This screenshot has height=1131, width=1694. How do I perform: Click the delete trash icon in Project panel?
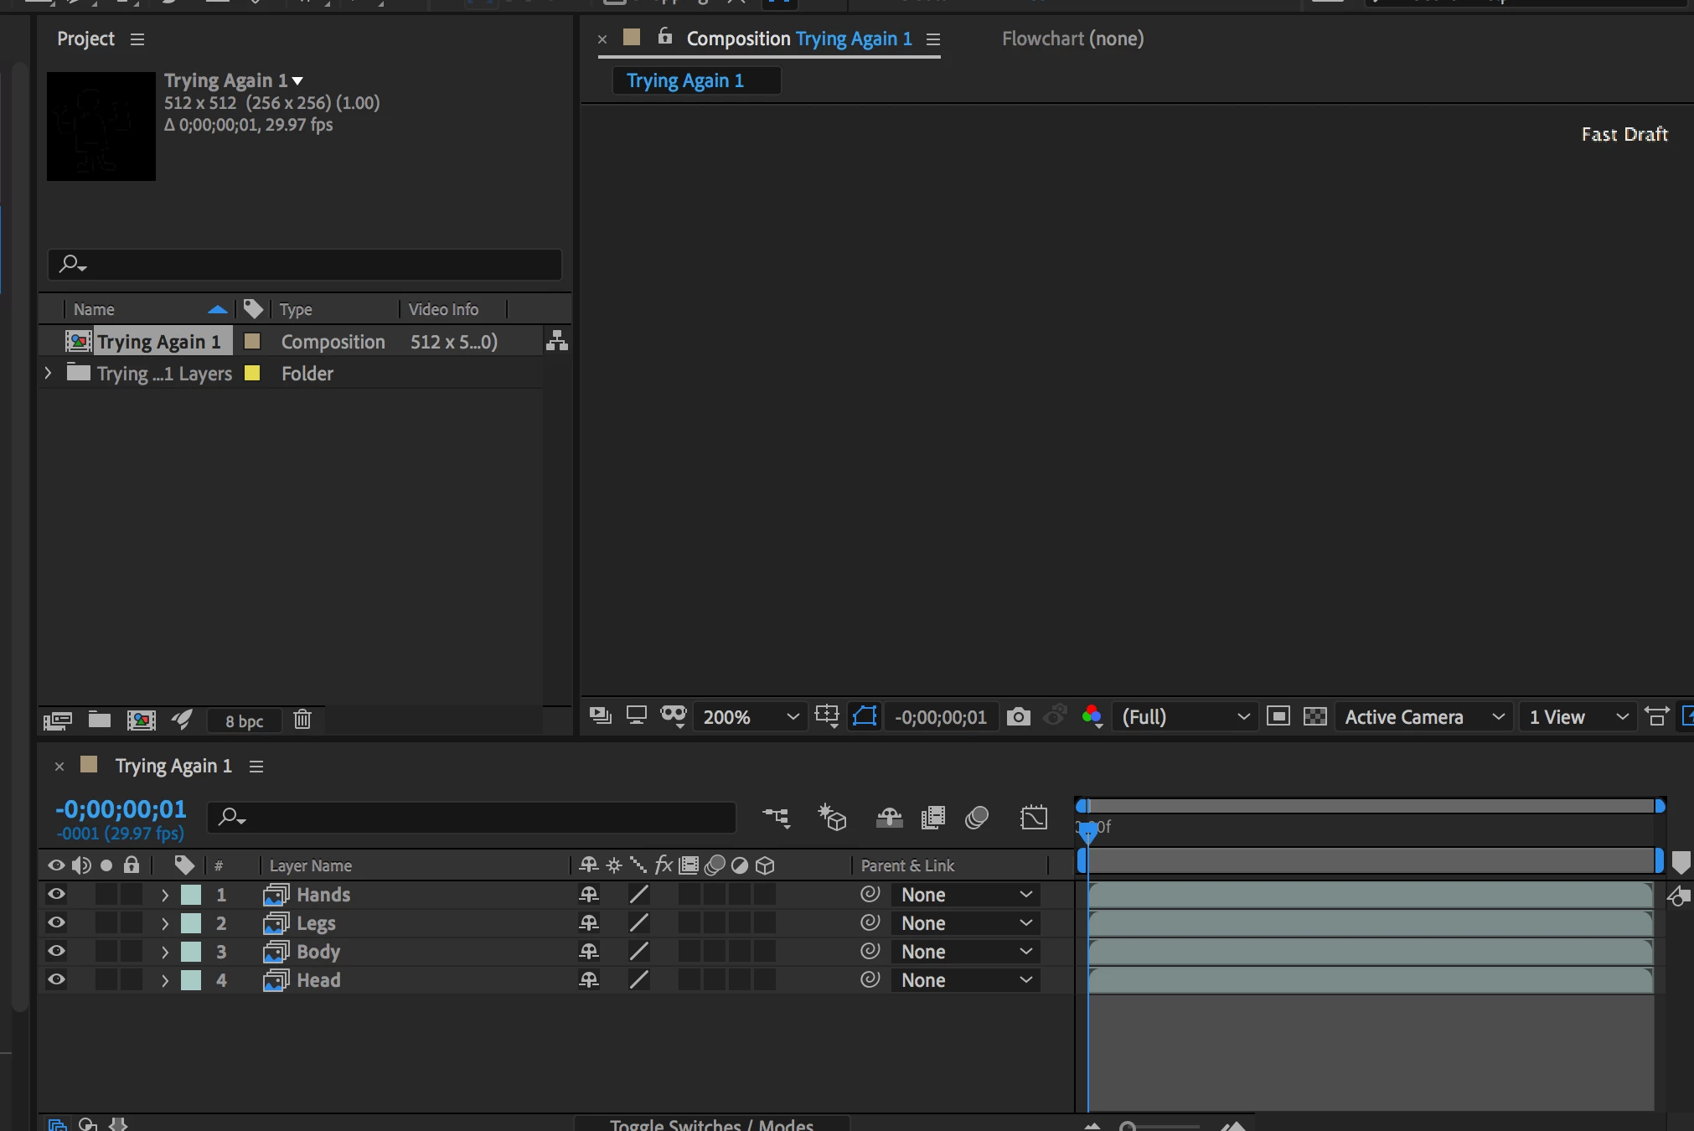click(x=302, y=720)
